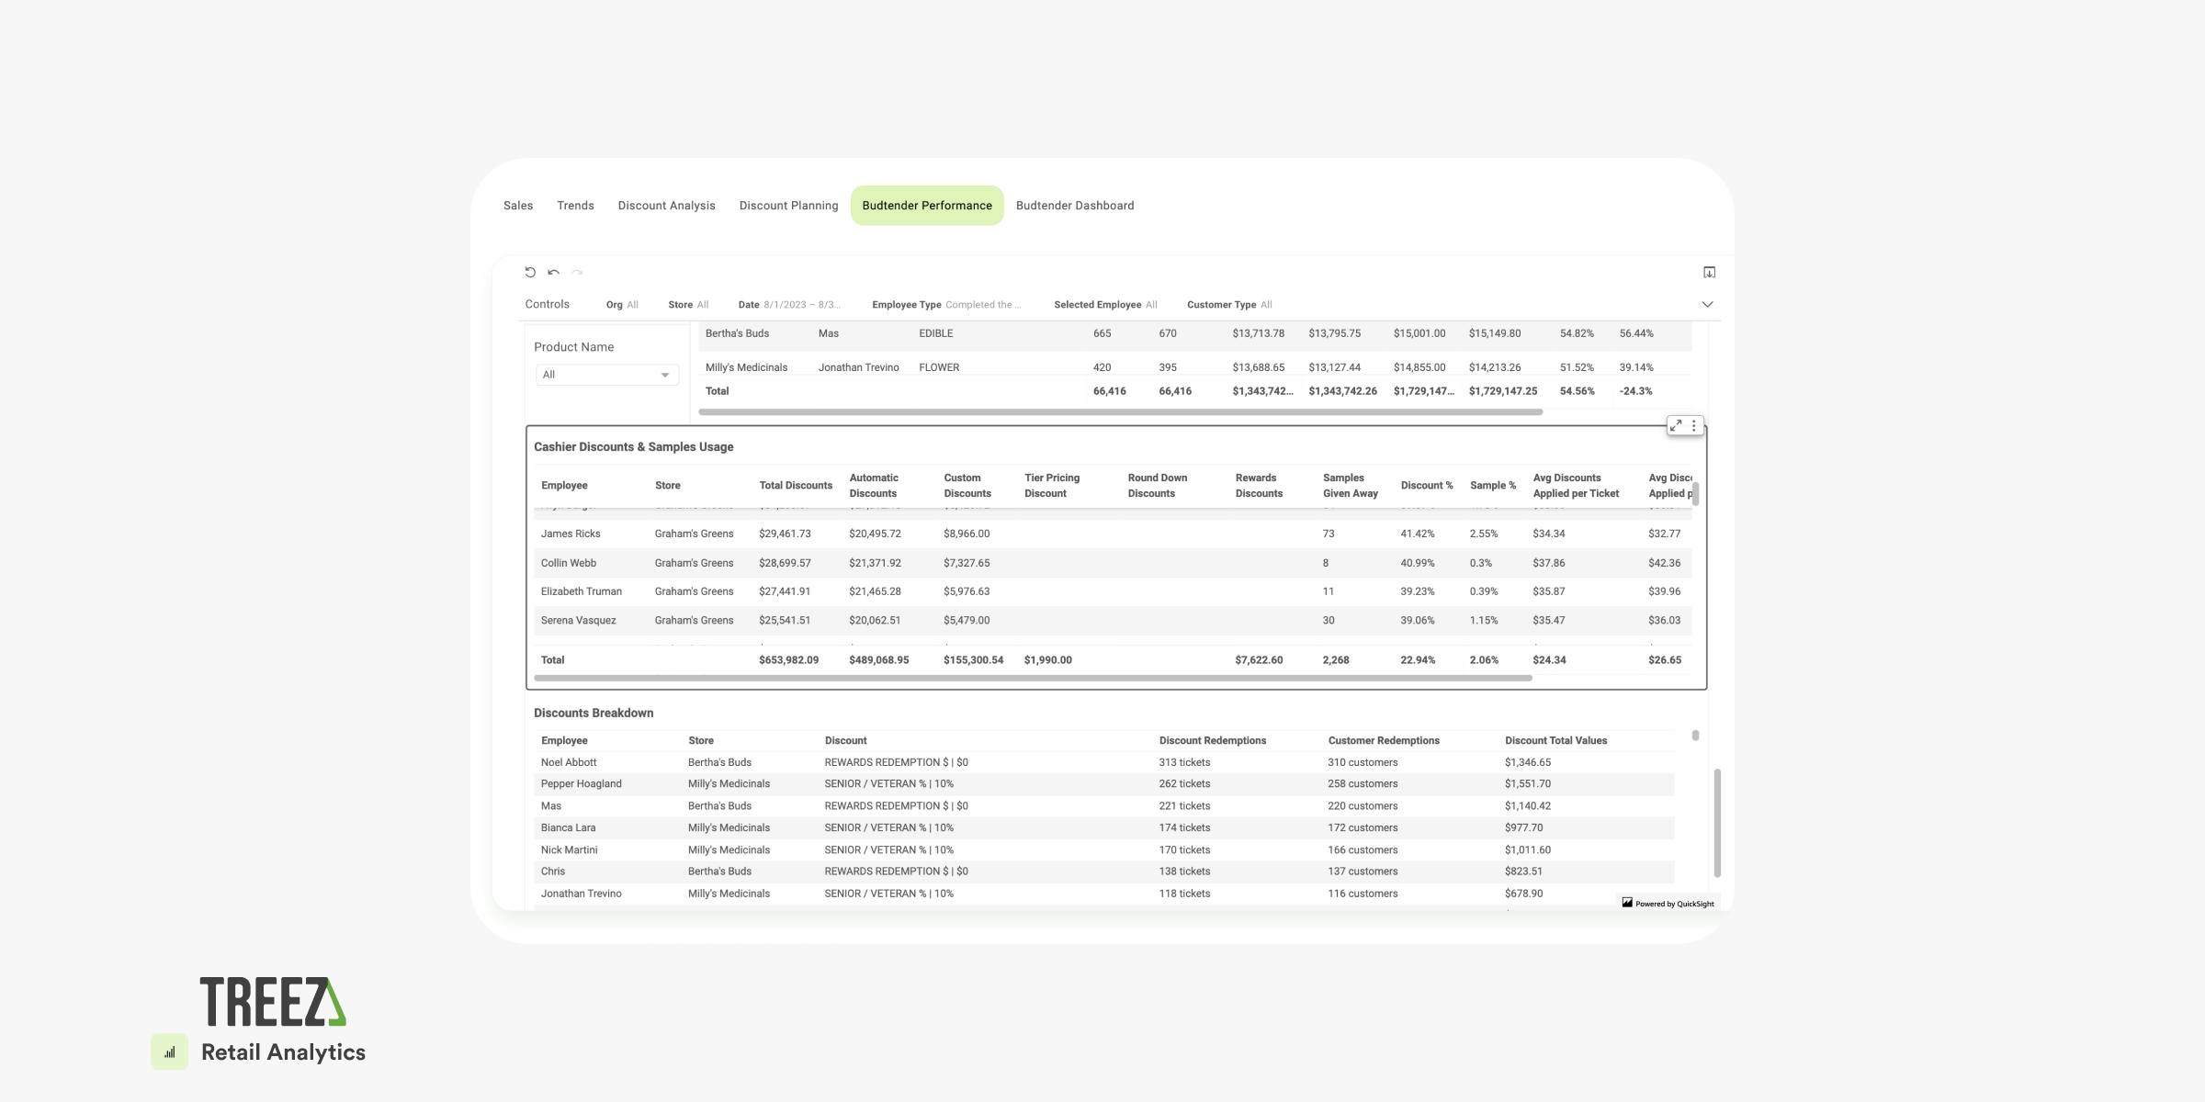Screen dimensions: 2205x1102
Task: Click the reset dashboard icon
Action: pos(530,272)
